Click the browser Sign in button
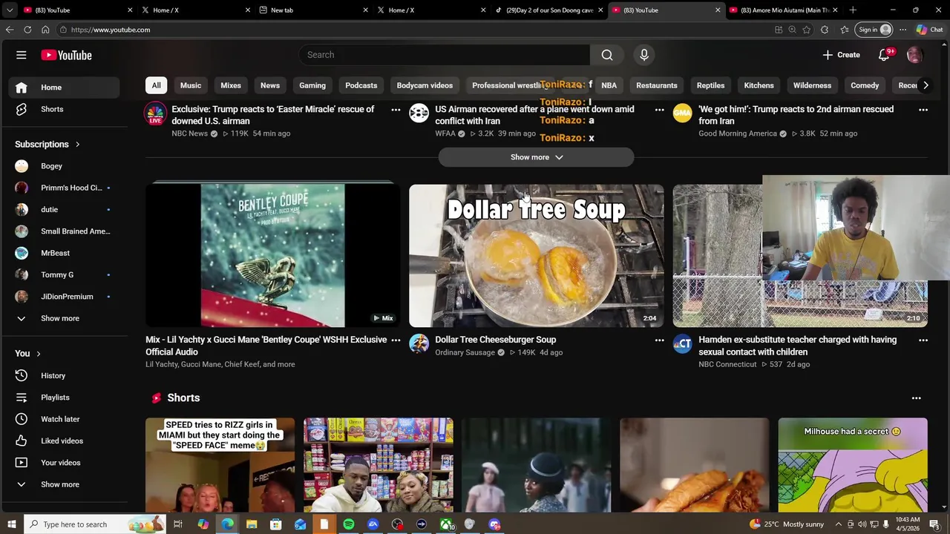 tap(874, 30)
